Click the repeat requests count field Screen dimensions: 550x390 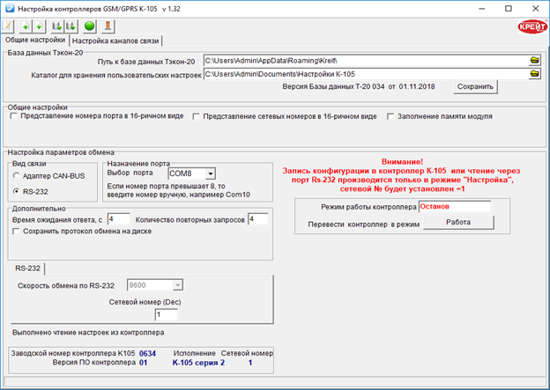tap(258, 219)
